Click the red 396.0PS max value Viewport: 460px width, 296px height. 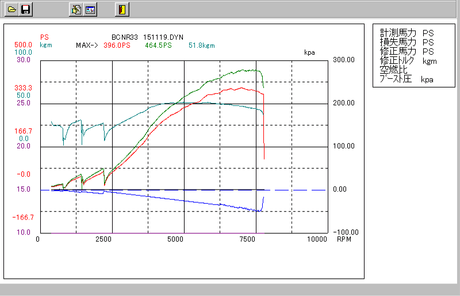tap(117, 45)
